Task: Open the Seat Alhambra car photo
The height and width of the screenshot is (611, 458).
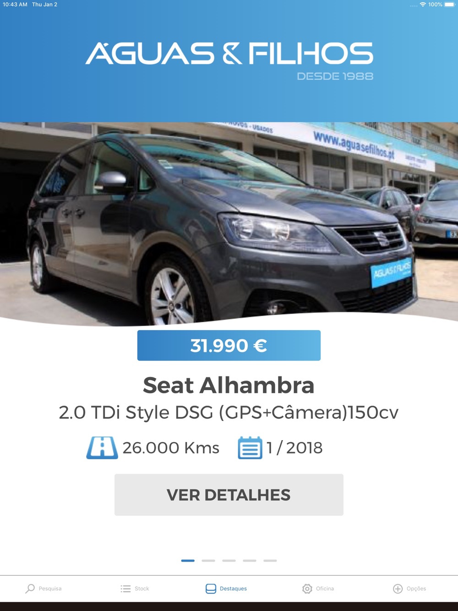Action: (229, 224)
